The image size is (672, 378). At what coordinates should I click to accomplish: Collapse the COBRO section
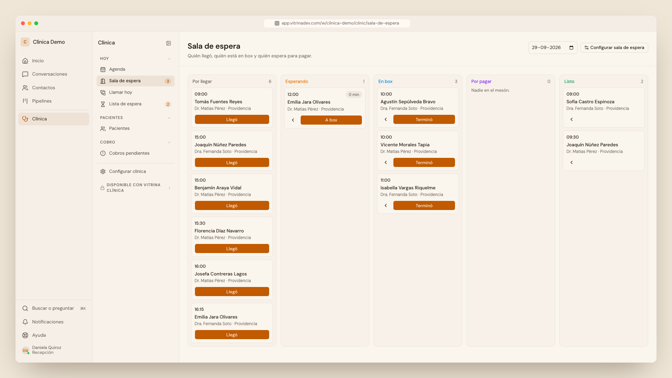pyautogui.click(x=169, y=142)
